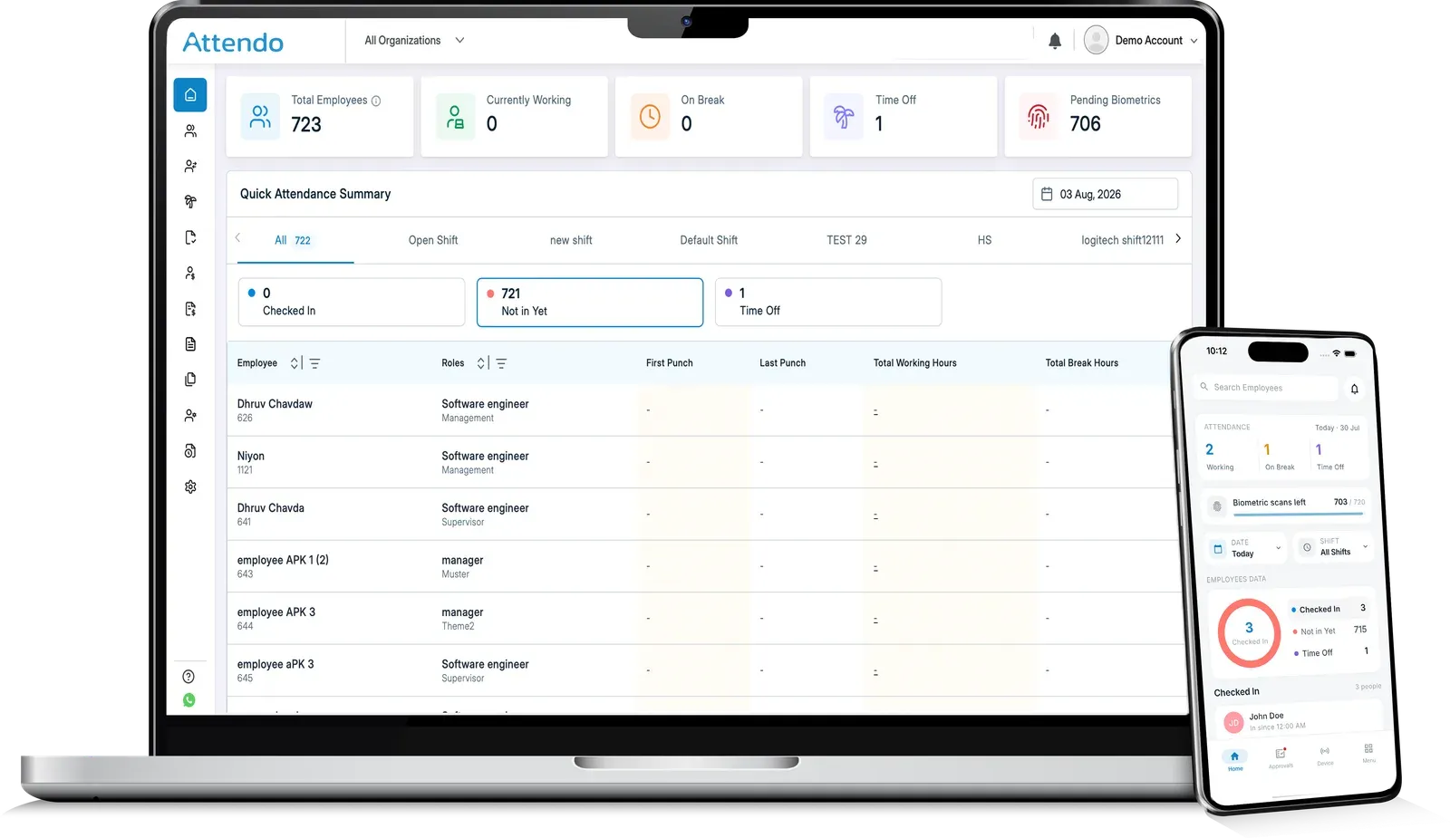
Task: Select the 721 Not in Yet filter card
Action: click(590, 303)
